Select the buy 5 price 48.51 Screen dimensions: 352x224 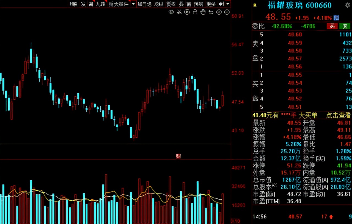pyautogui.click(x=295, y=107)
